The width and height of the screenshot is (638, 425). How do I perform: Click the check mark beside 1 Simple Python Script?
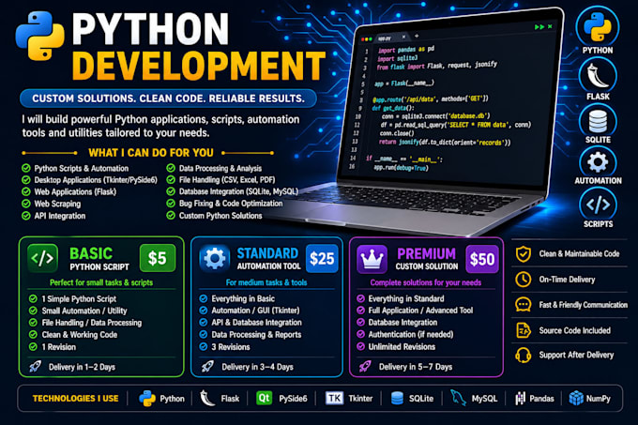pos(33,298)
